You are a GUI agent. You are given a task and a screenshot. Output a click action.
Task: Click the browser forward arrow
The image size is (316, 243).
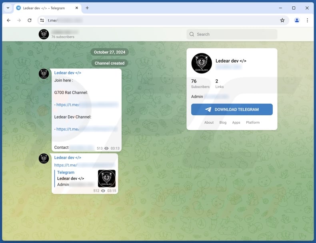pos(19,20)
